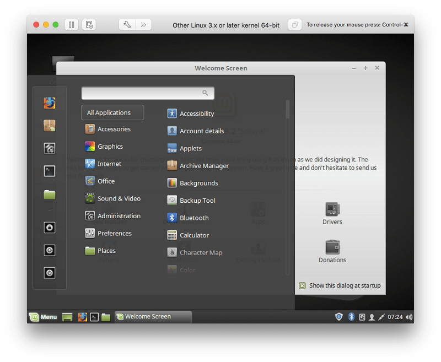Launch Applets from the application list
This screenshot has width=441, height=362.
[185, 148]
